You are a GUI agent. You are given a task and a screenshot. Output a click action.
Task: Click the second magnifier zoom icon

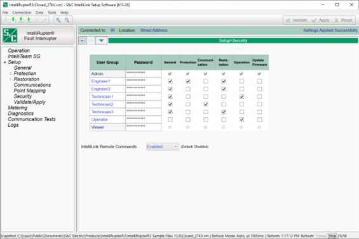point(67,20)
